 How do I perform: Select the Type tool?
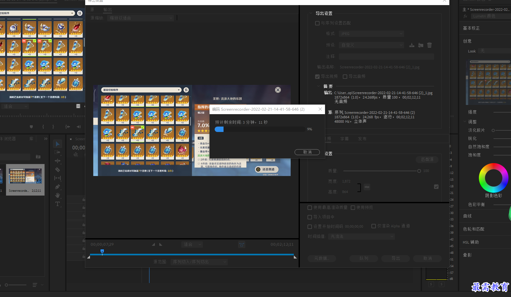(58, 204)
